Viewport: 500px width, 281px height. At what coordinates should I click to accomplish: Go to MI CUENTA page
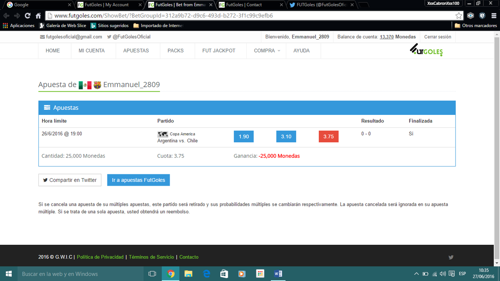click(92, 51)
